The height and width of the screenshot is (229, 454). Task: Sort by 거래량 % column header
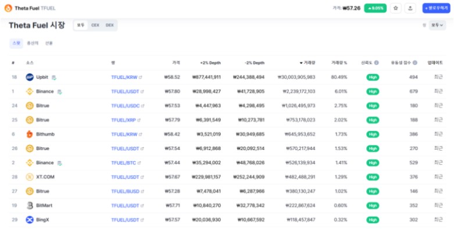click(339, 63)
